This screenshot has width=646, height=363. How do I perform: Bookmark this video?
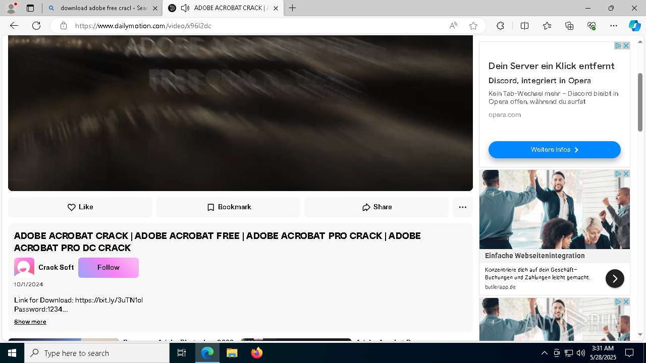coord(229,207)
